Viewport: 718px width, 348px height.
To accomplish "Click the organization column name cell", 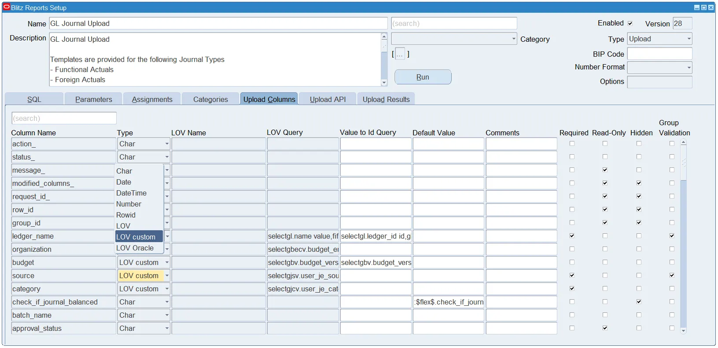I will pos(63,249).
